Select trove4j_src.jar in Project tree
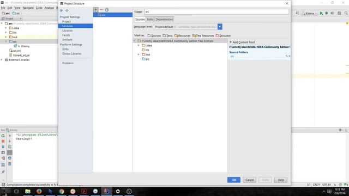 [x=20, y=55]
